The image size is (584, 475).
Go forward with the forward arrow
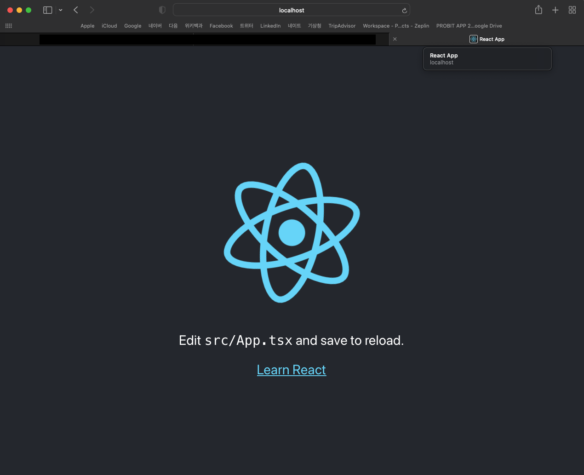point(92,10)
